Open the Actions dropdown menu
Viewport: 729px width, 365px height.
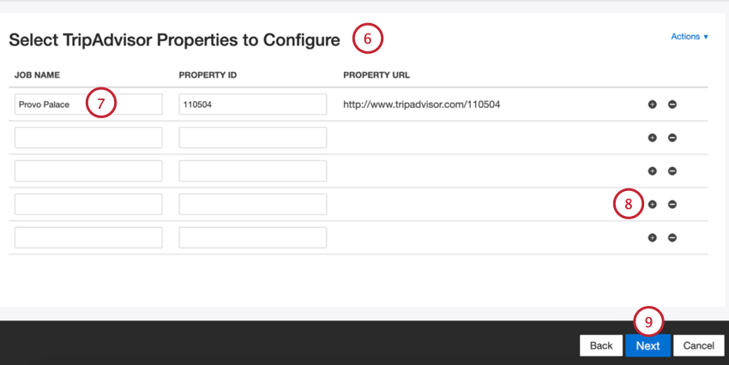tap(690, 37)
